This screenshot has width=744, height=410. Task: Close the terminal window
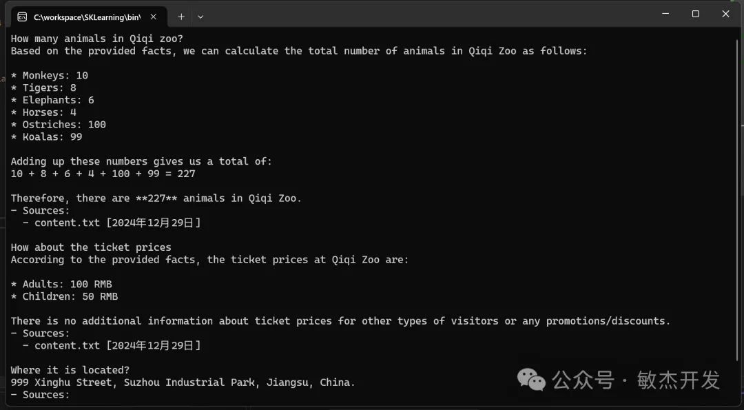pos(725,14)
